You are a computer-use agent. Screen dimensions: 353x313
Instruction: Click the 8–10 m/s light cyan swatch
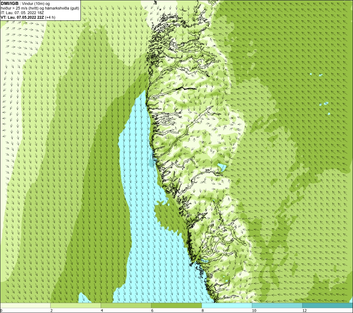pos(227,305)
